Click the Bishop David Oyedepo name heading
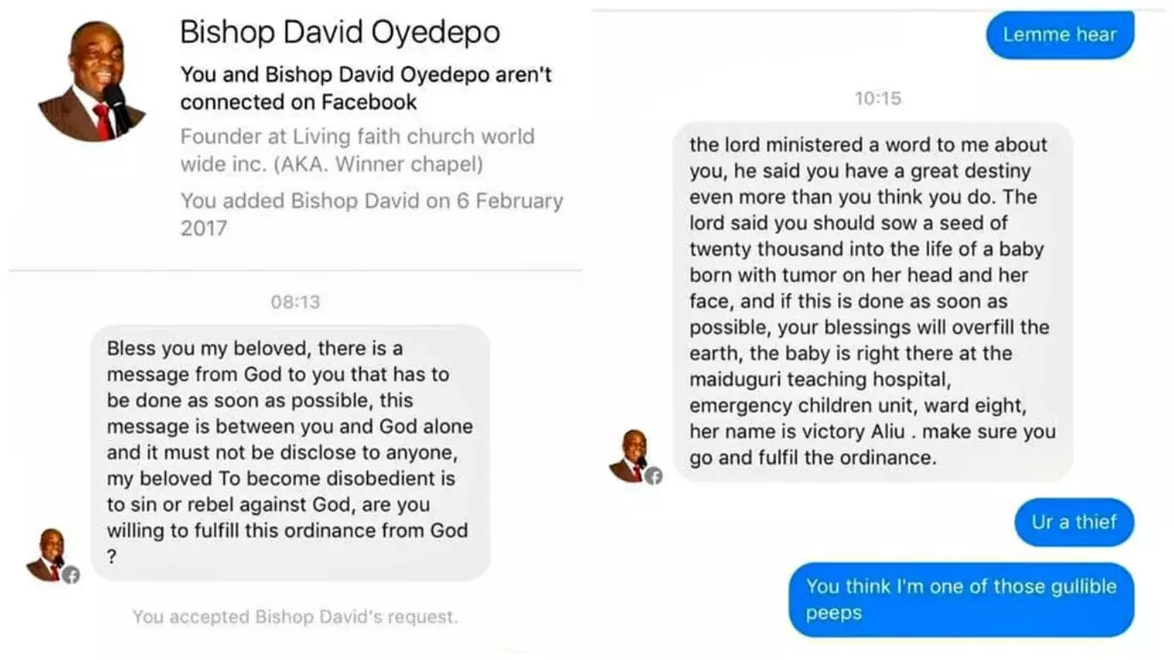Viewport: 1174px width, 660px height. click(x=339, y=33)
